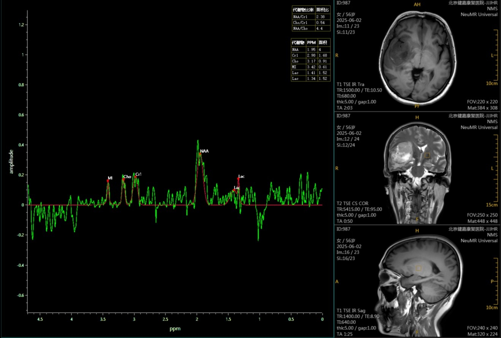Screen dimensions: 501x338
Task: Click the voxel box on sagittal image
Action: coord(418,268)
